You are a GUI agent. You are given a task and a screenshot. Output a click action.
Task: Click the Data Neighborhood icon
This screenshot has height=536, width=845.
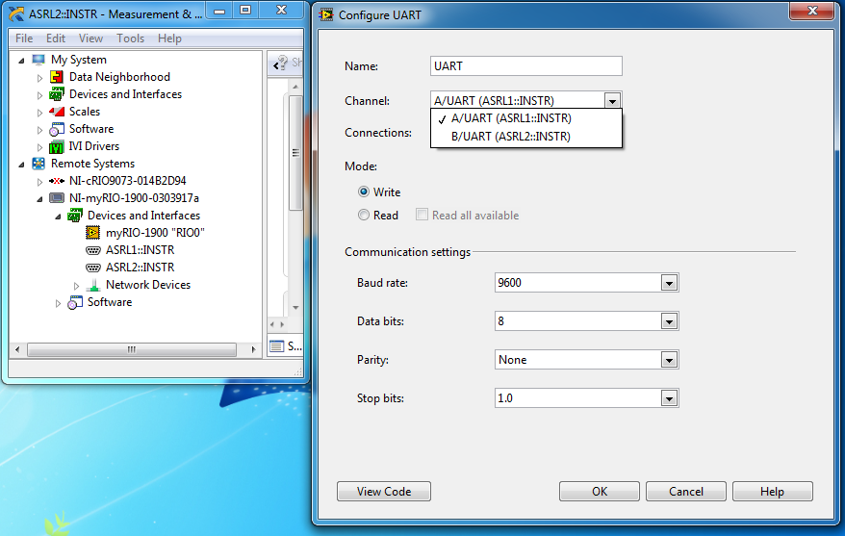point(57,77)
